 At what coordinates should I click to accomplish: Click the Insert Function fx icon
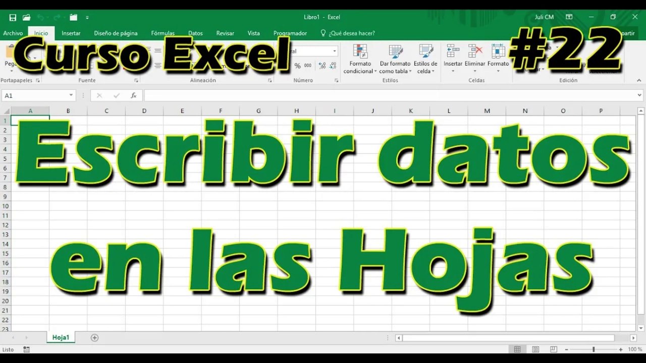click(x=133, y=95)
